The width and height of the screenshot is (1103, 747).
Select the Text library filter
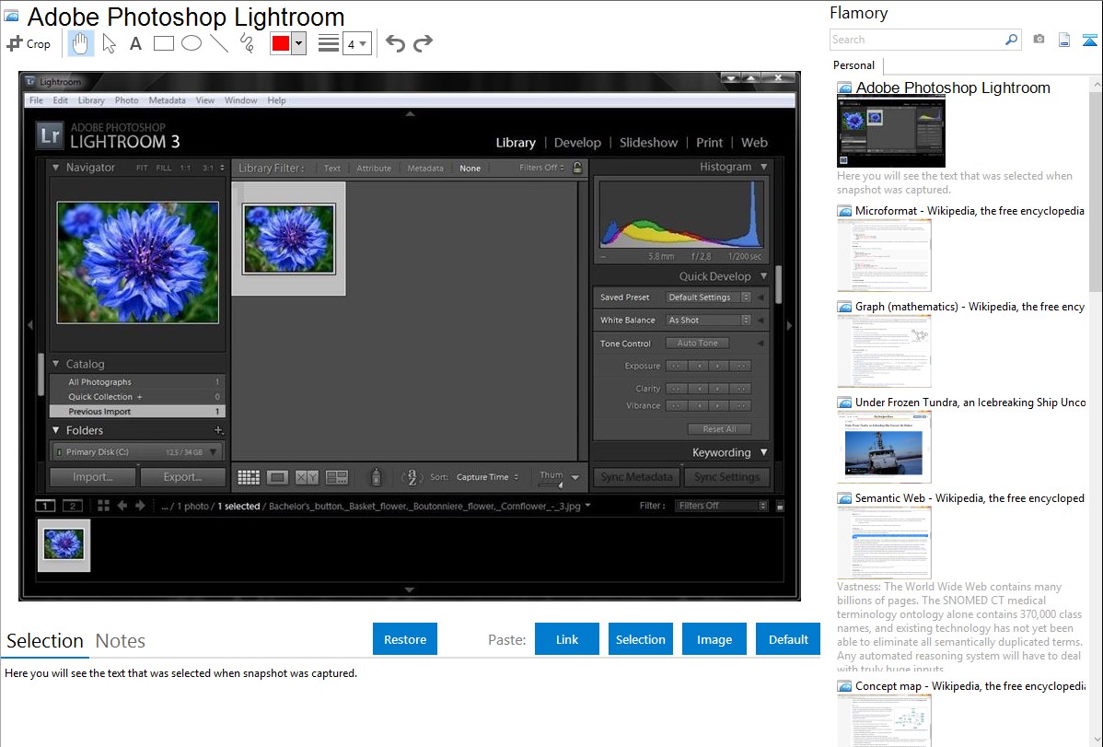point(332,169)
